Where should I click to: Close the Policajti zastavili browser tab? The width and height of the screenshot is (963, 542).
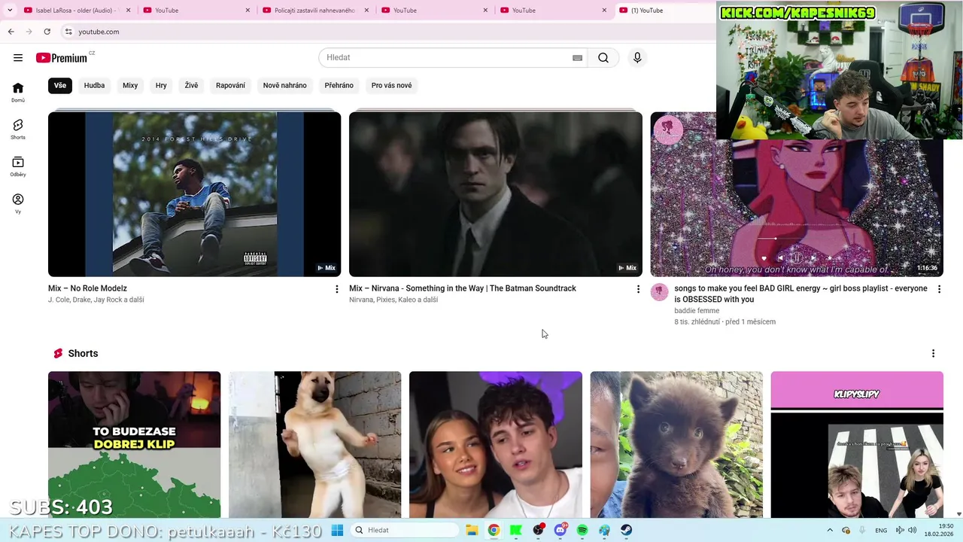click(366, 11)
